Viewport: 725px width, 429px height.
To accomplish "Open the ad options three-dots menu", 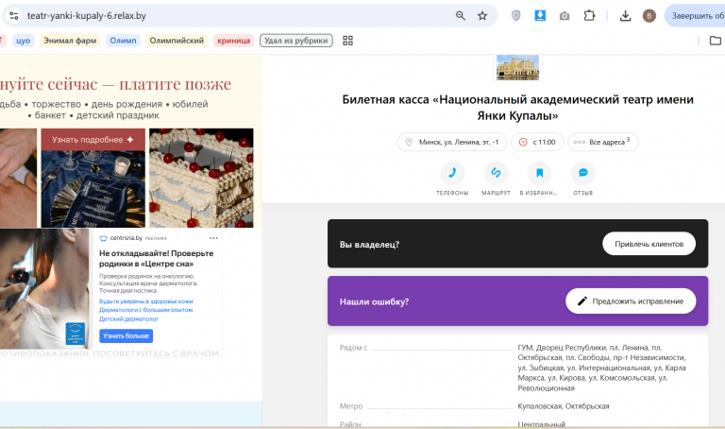I will coord(213,238).
